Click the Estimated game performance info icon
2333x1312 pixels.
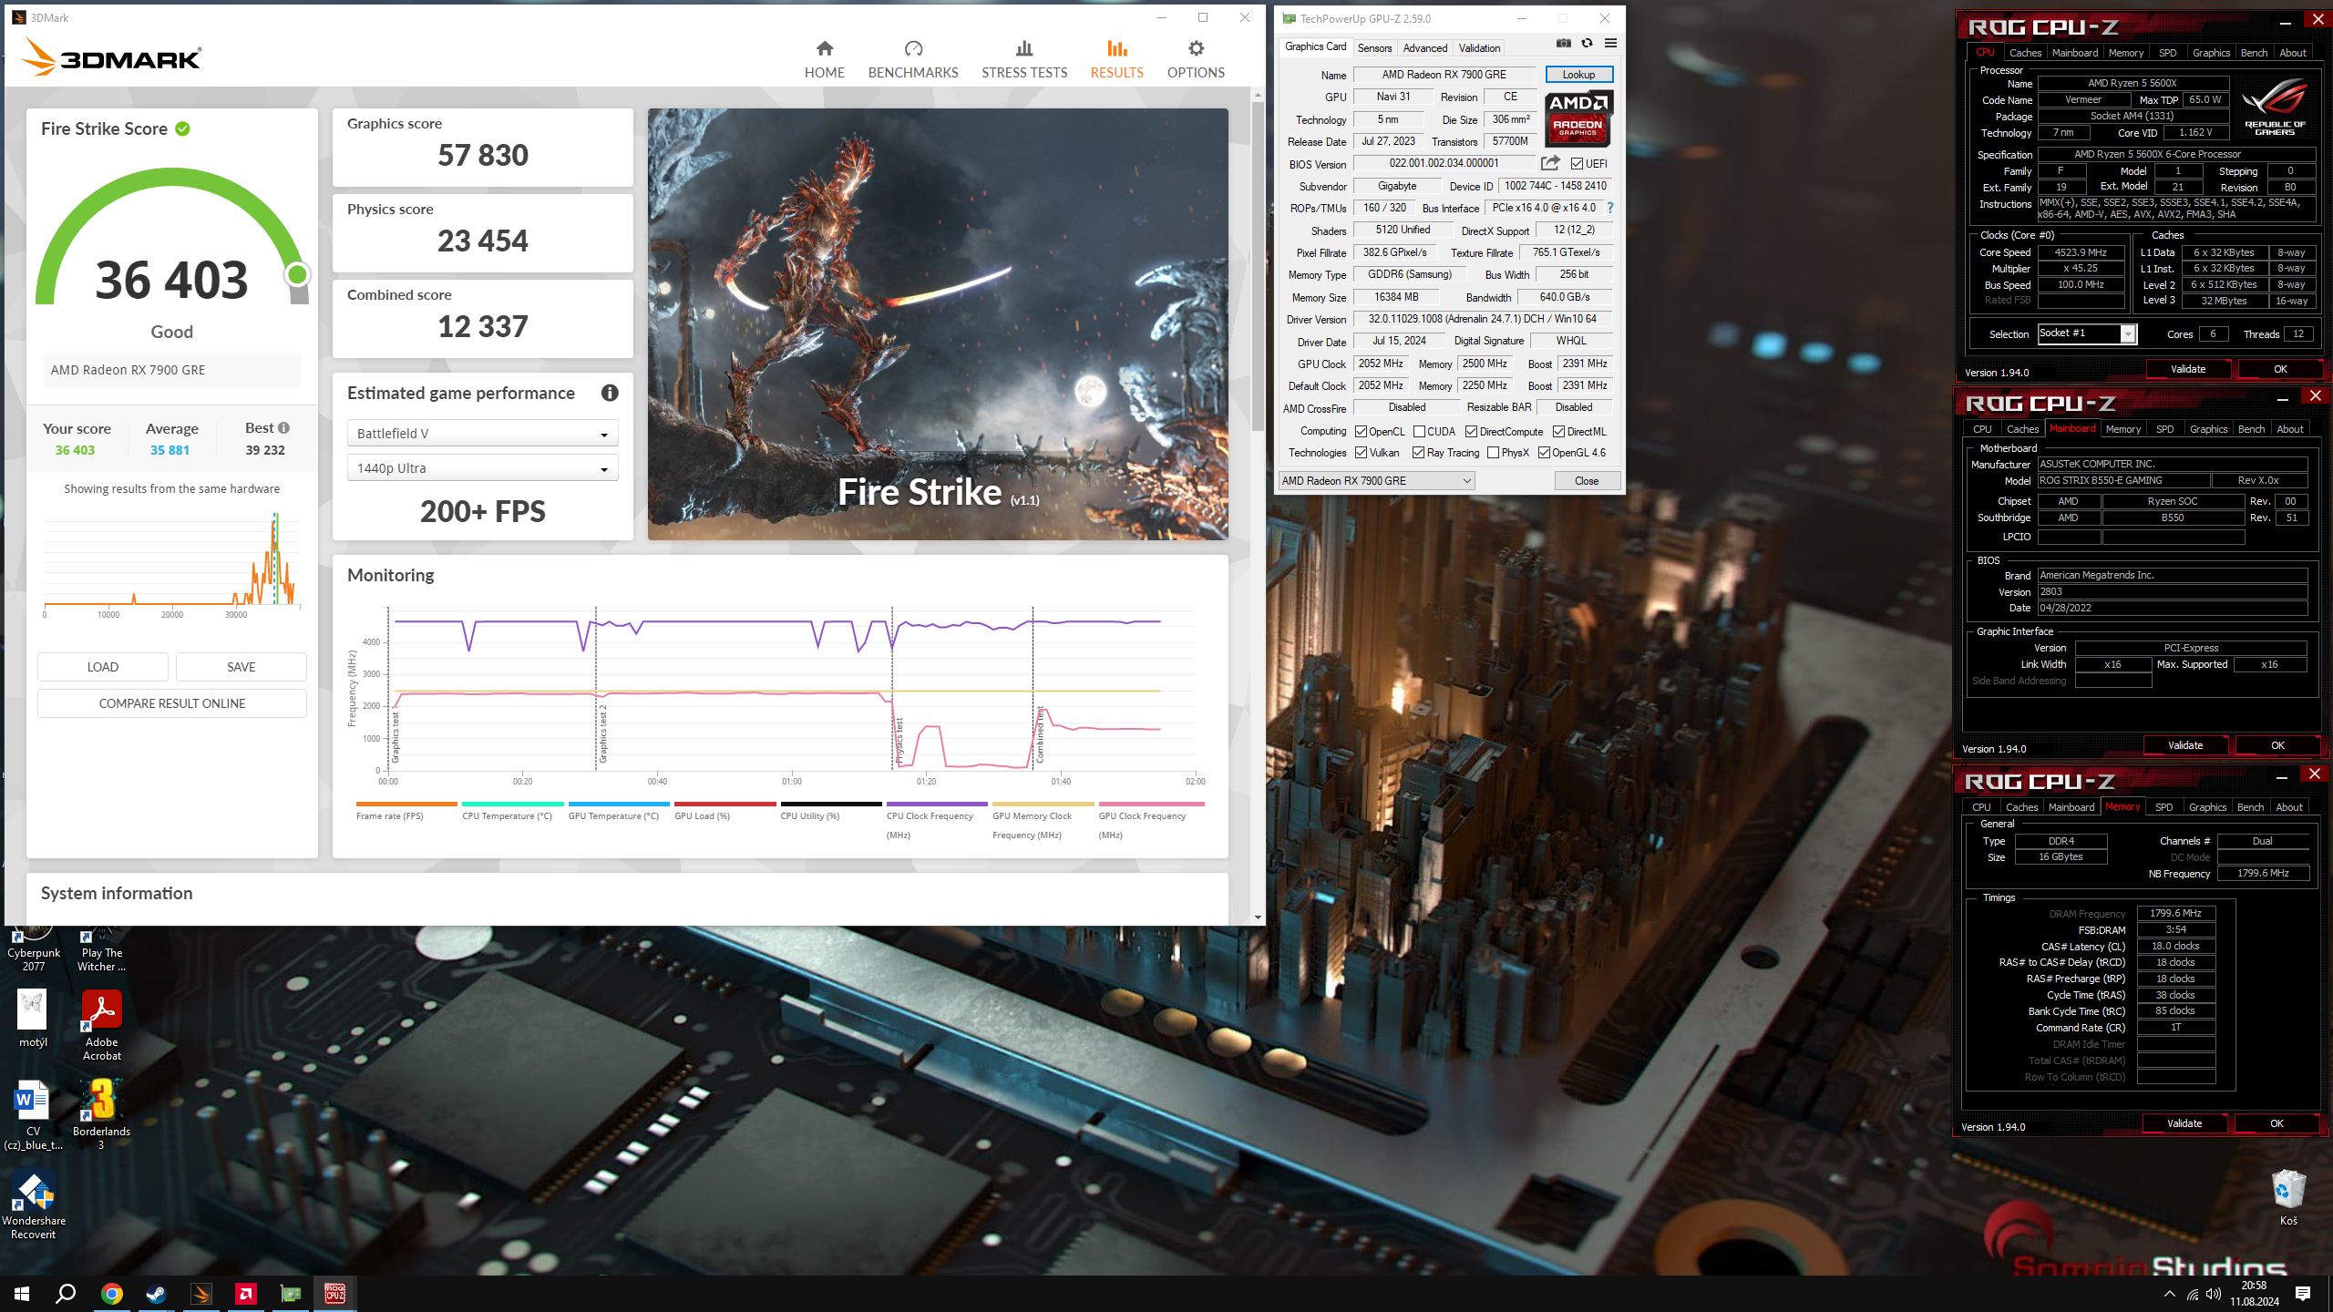610,393
